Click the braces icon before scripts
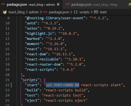This screenshot has height=106, width=131. pos(76,12)
